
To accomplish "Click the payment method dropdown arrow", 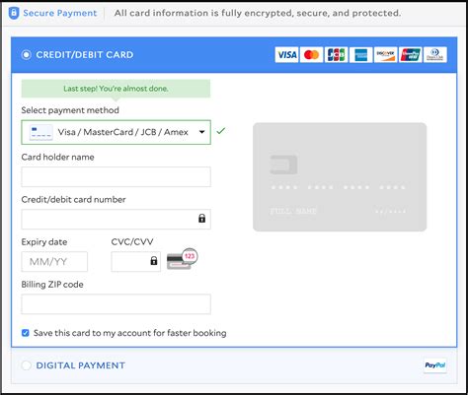I will pos(201,132).
